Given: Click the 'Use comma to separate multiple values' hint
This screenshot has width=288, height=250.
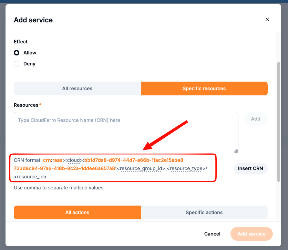Looking at the screenshot, I should pos(59,188).
